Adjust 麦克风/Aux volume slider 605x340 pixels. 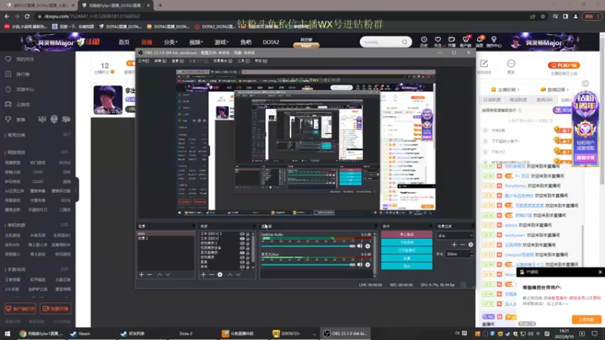[308, 264]
